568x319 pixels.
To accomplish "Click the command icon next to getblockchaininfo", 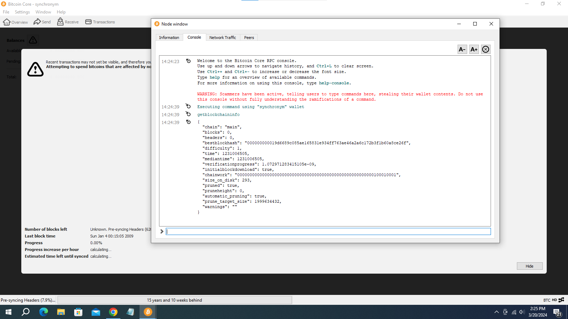I will (188, 114).
